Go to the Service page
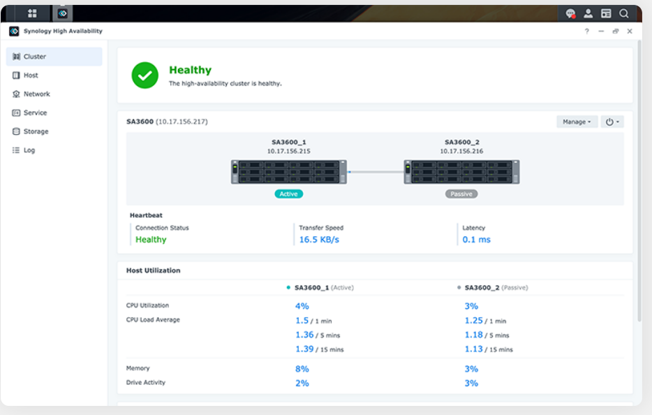Screen dimensions: 652x415 [x=54, y=112]
